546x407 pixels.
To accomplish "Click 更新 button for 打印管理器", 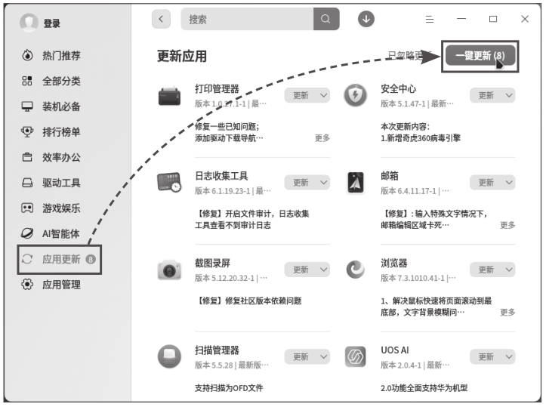I will click(x=301, y=95).
